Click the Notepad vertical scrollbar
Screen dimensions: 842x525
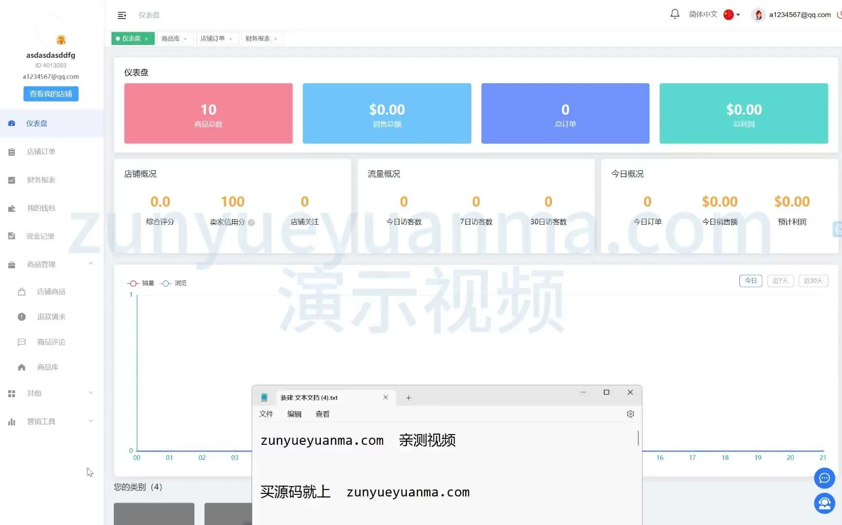coord(638,438)
